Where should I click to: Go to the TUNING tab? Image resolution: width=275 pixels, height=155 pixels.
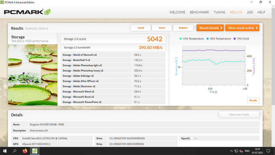(219, 12)
